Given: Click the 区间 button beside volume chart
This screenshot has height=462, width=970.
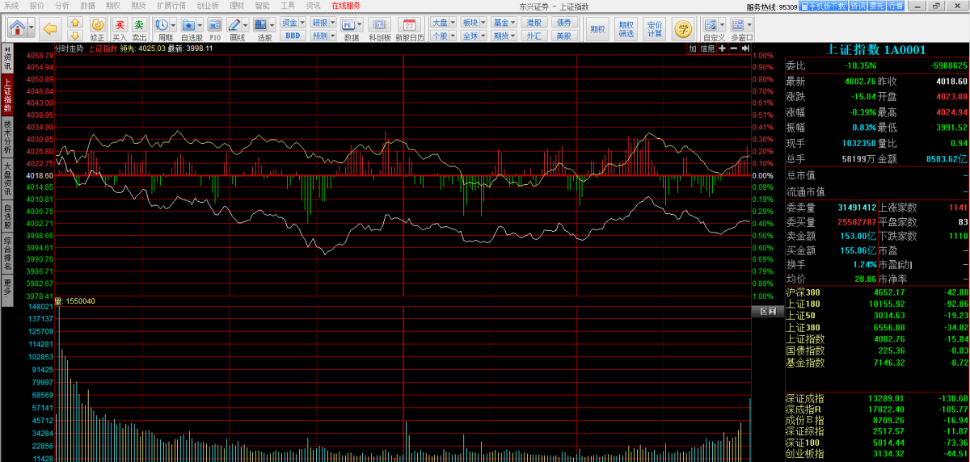Looking at the screenshot, I should point(767,311).
